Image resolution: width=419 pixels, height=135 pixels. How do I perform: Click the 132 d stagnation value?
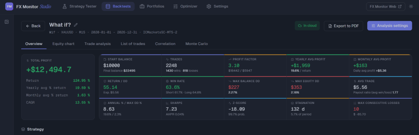[x=298, y=109]
